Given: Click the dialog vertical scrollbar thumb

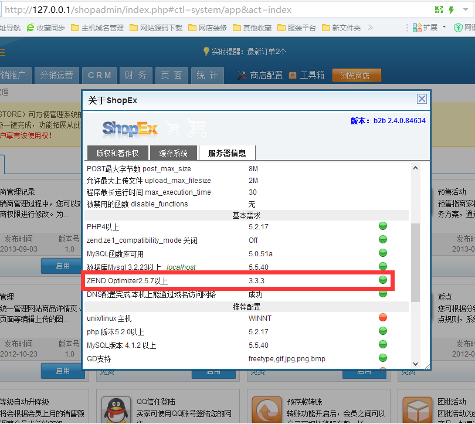Looking at the screenshot, I should coord(415,262).
